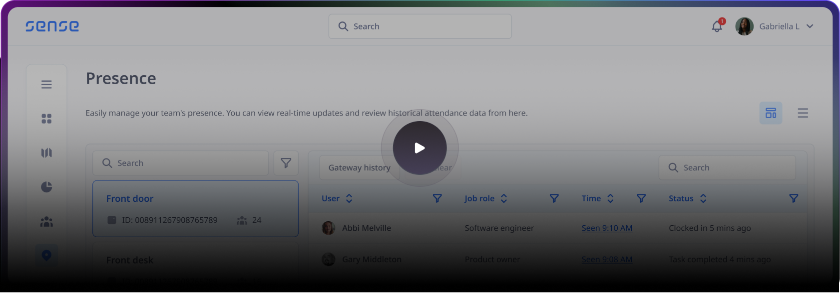840x293 pixels.
Task: Switch to the card layout view
Action: coord(771,113)
